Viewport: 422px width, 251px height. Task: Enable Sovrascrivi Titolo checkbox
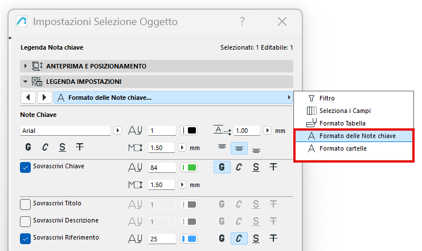click(x=25, y=204)
